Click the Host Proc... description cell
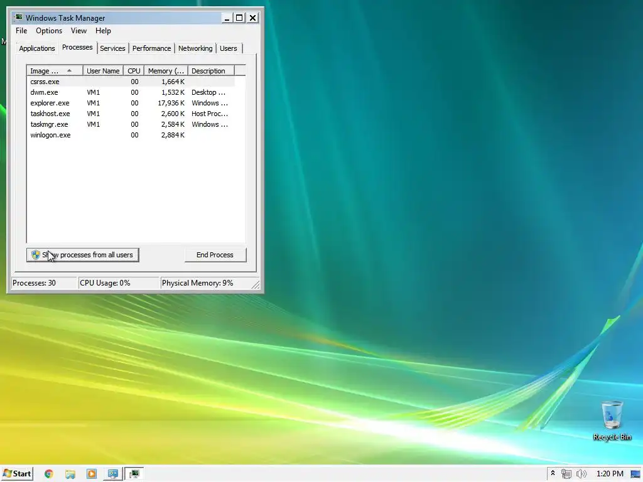 pos(210,114)
